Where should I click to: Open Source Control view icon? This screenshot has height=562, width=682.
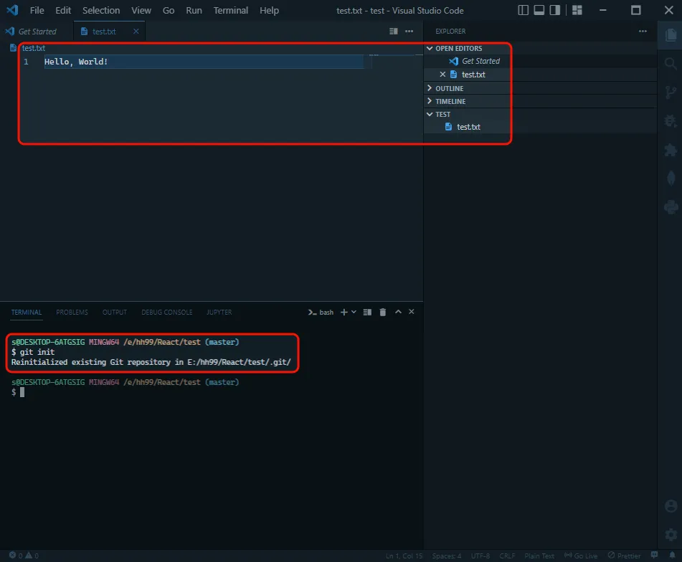671,92
